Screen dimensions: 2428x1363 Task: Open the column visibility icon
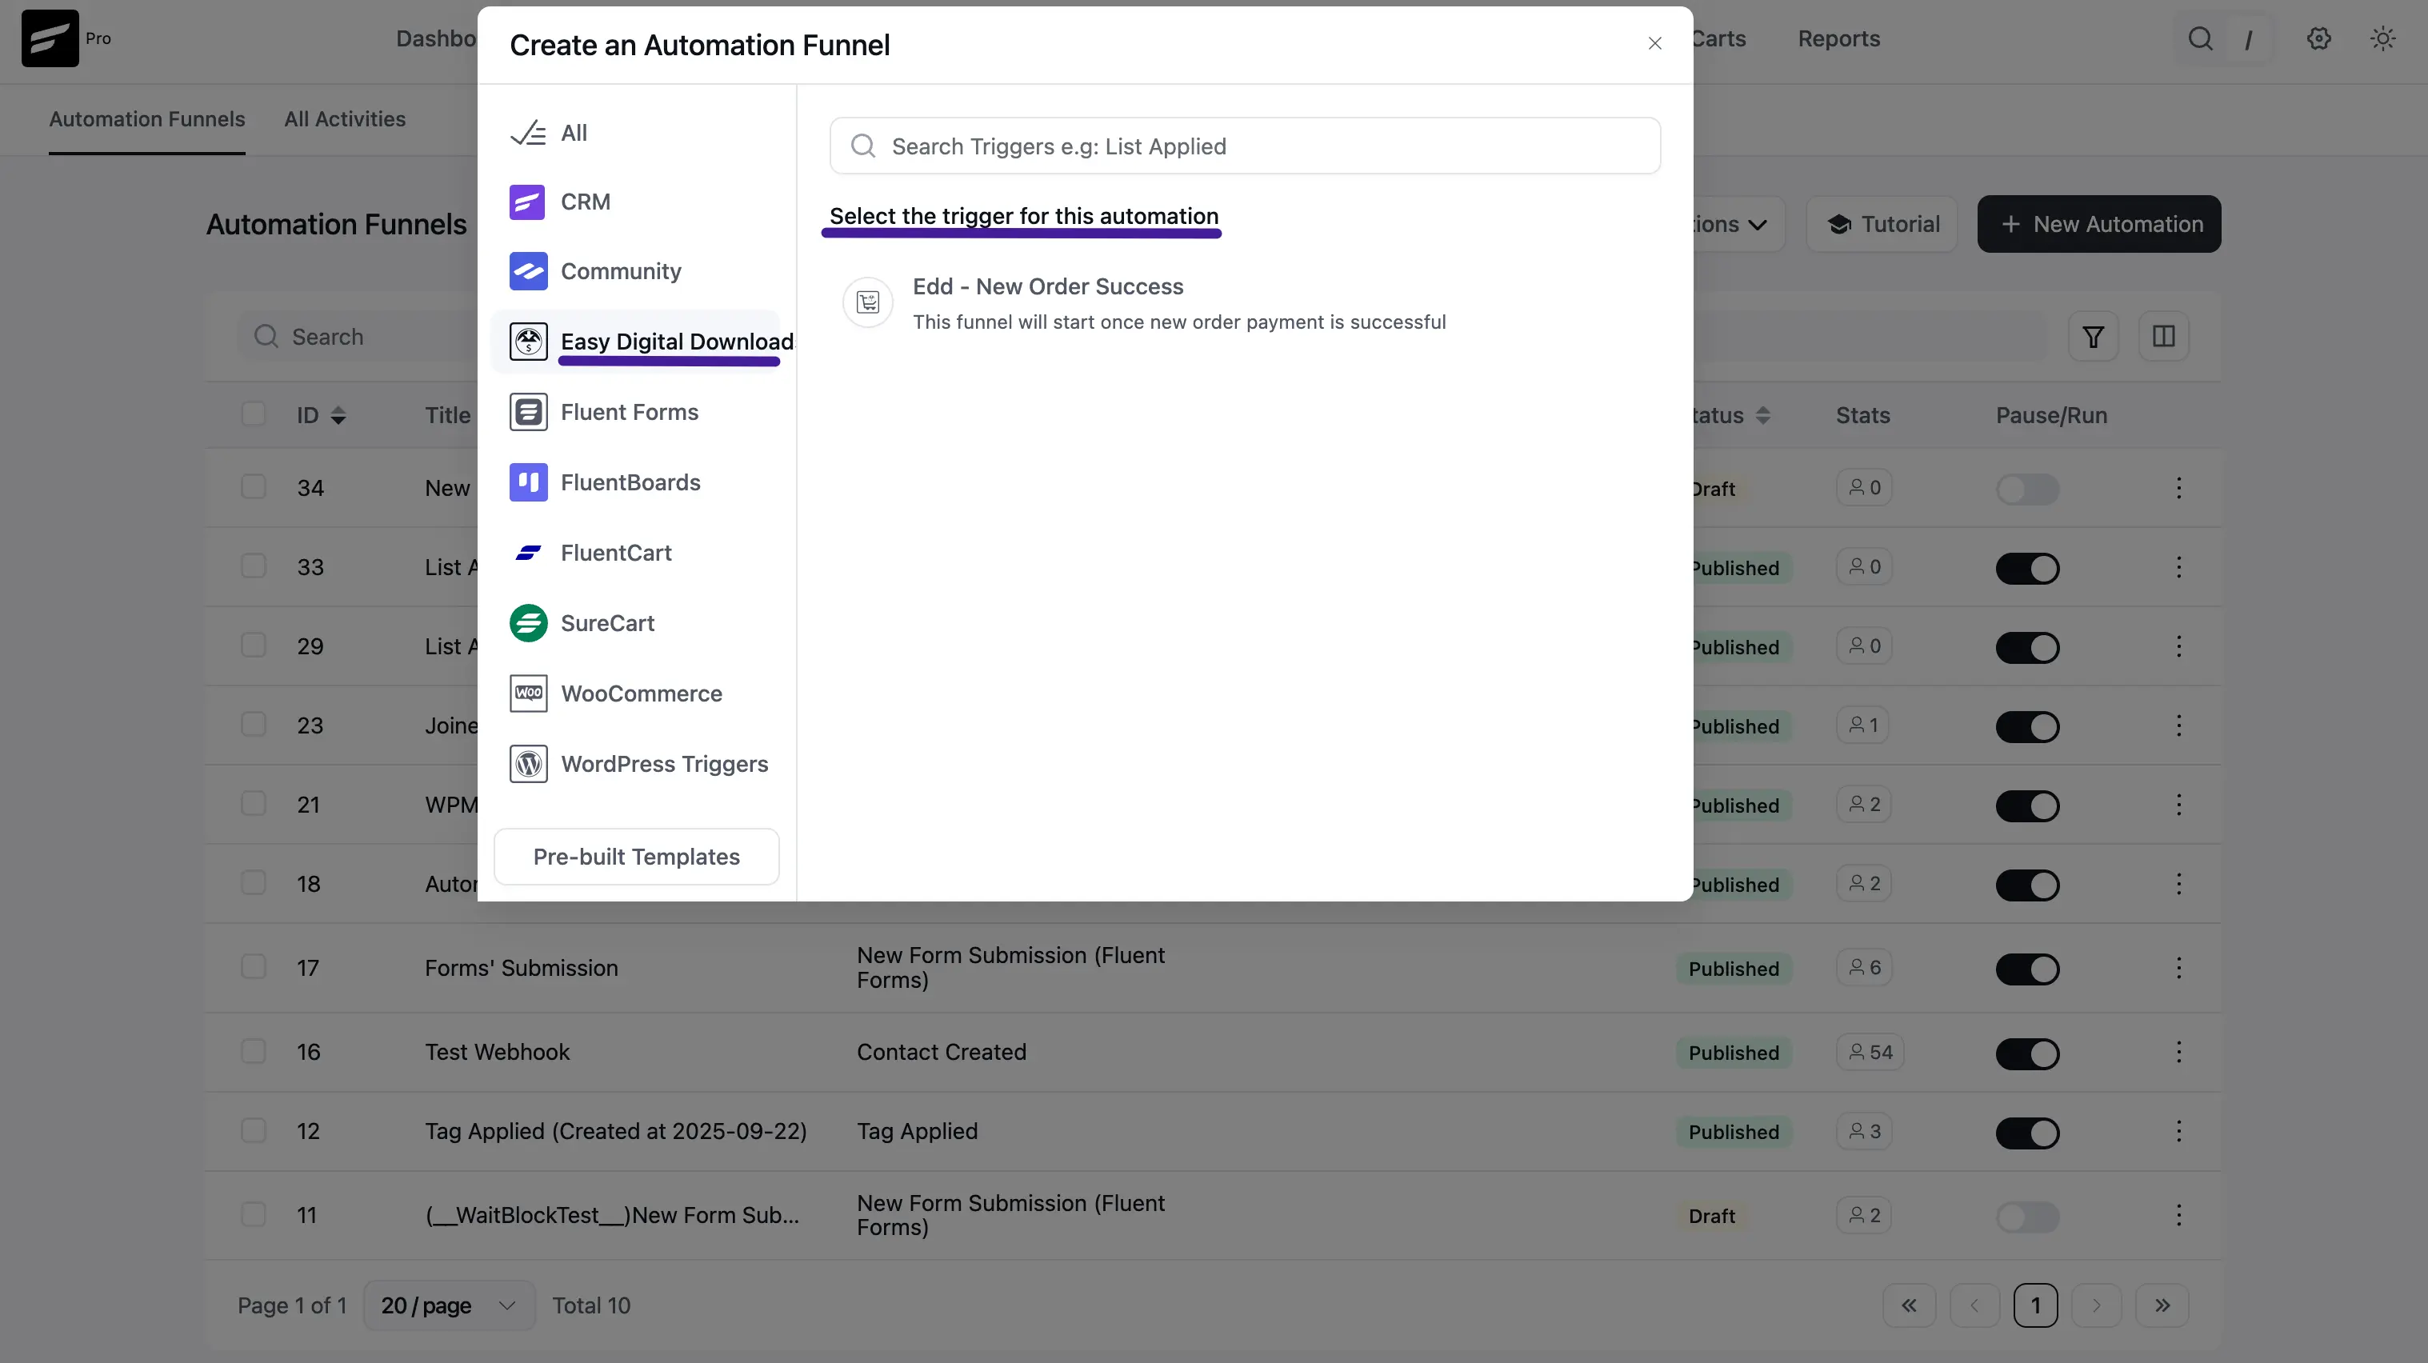point(2163,337)
